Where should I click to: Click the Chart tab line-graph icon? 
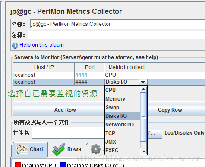[22, 149]
